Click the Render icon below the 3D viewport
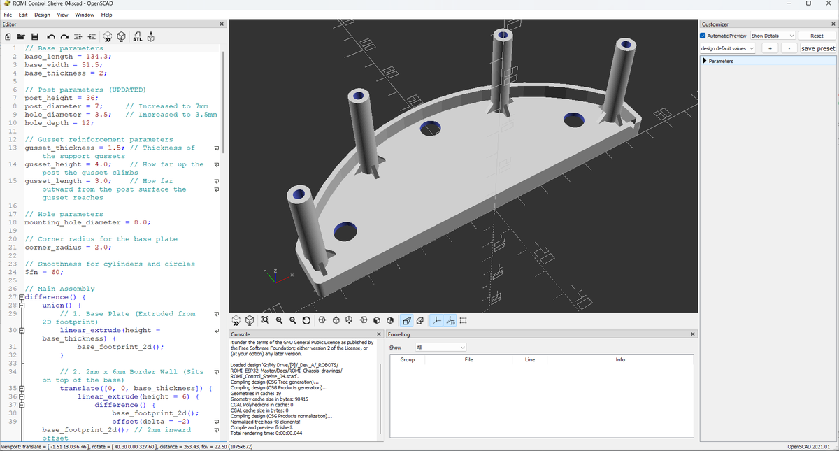Screen dimensions: 839x451 pyautogui.click(x=250, y=320)
